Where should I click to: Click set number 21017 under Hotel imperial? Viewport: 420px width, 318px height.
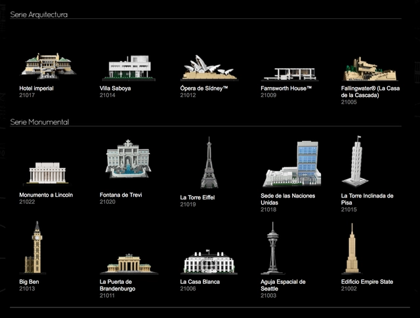[27, 95]
